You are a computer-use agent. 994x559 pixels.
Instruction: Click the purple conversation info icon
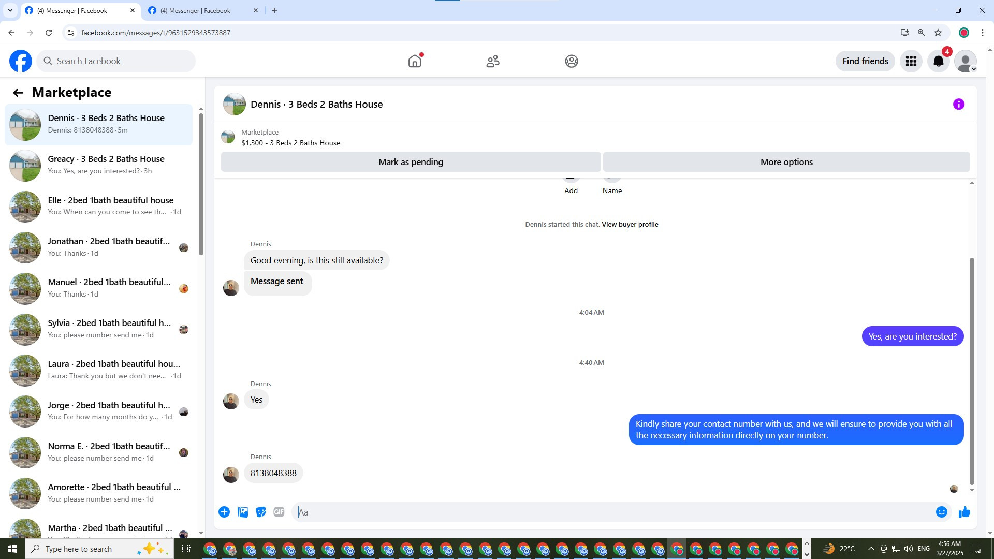[958, 105]
